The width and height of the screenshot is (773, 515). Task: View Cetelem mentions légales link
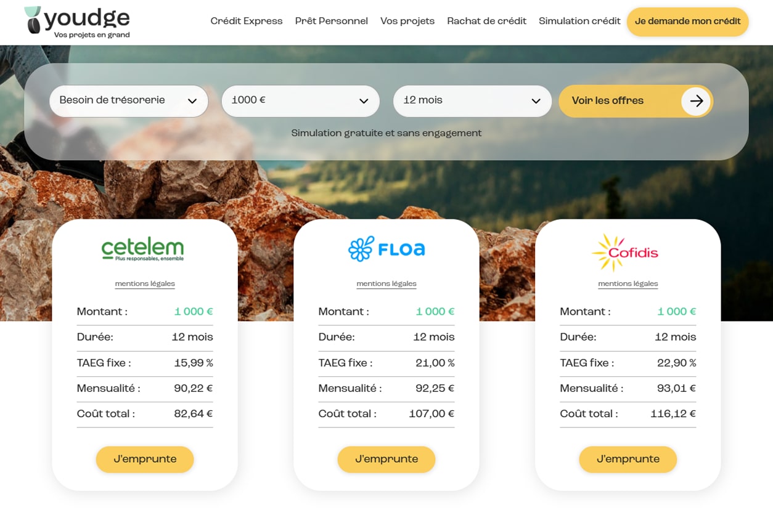coord(145,284)
